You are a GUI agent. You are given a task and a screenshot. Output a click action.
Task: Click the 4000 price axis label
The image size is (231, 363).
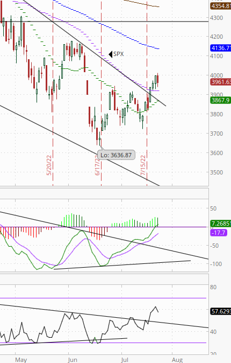click(x=216, y=75)
